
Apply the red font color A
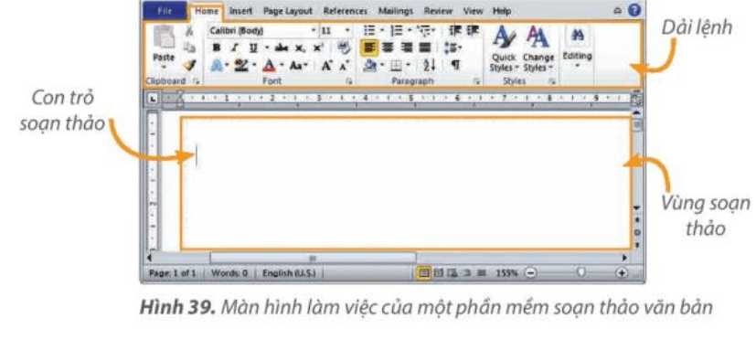pyautogui.click(x=269, y=66)
